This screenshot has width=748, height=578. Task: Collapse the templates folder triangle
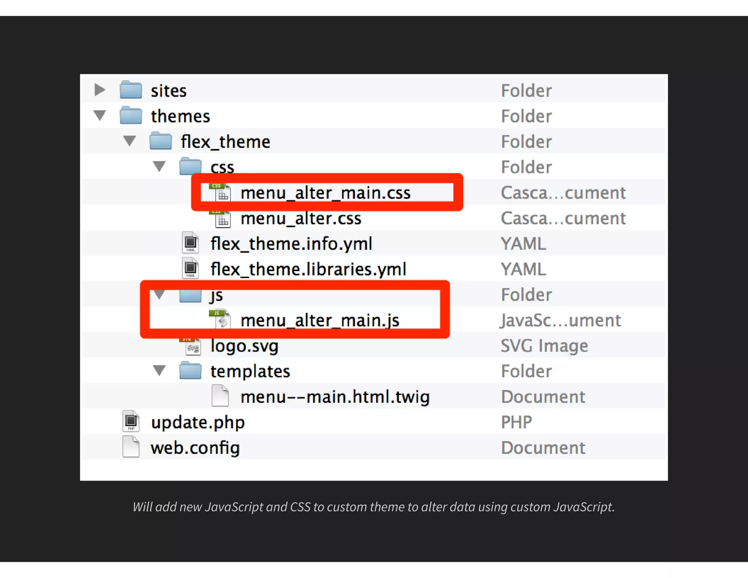pos(159,370)
